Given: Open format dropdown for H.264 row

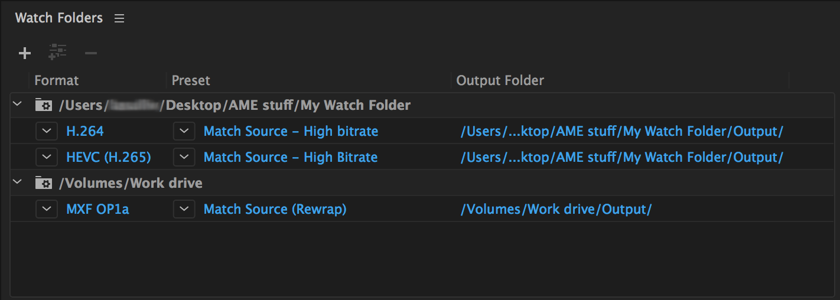Looking at the screenshot, I should click(x=47, y=131).
